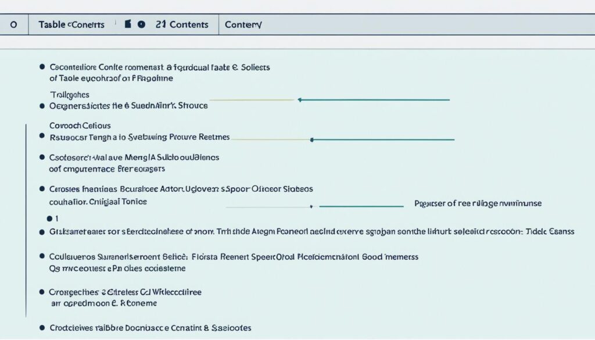The image size is (595, 340).
Task: Click dot handle on line beside "Rsusocsr Tengh" row
Action: coord(312,139)
